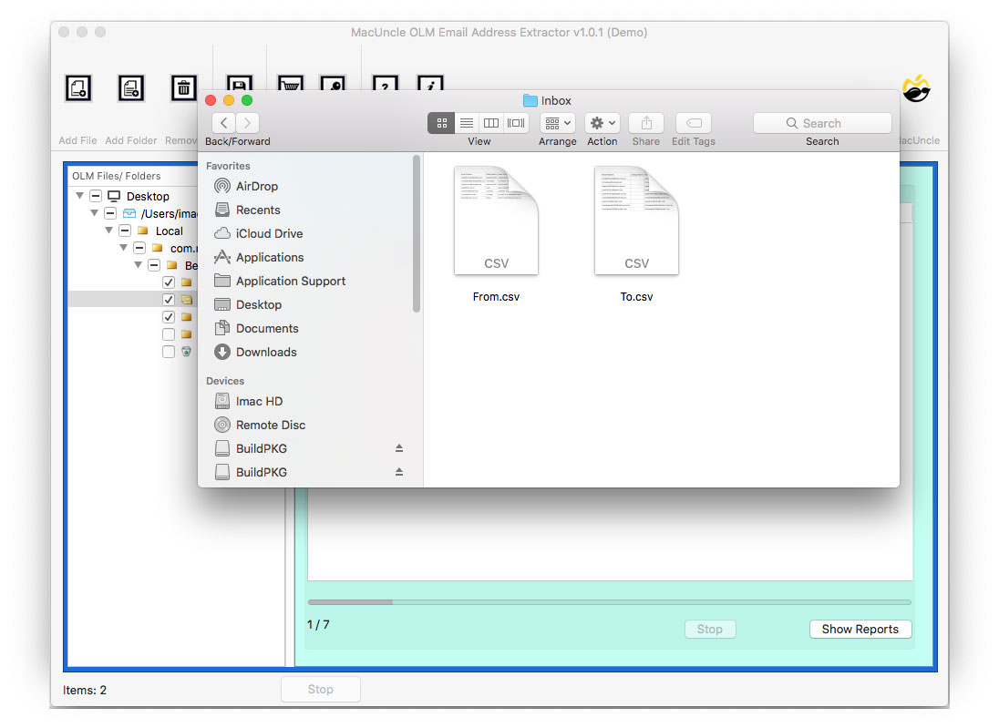Image resolution: width=999 pixels, height=728 pixels.
Task: Click the Edit Tags button
Action: coord(694,123)
